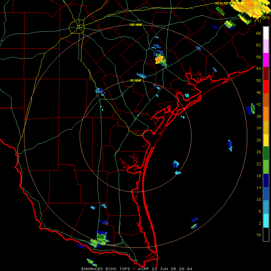Select the bright red legend swatch
Viewport: 271px width, 271px height.
pos(266,87)
